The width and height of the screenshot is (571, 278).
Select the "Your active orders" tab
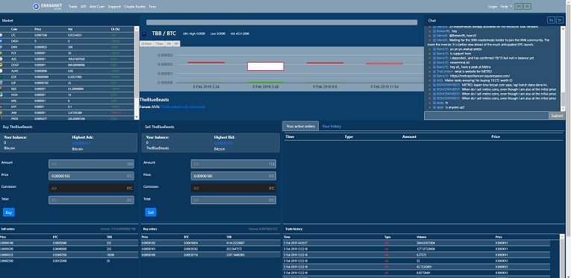pos(301,126)
